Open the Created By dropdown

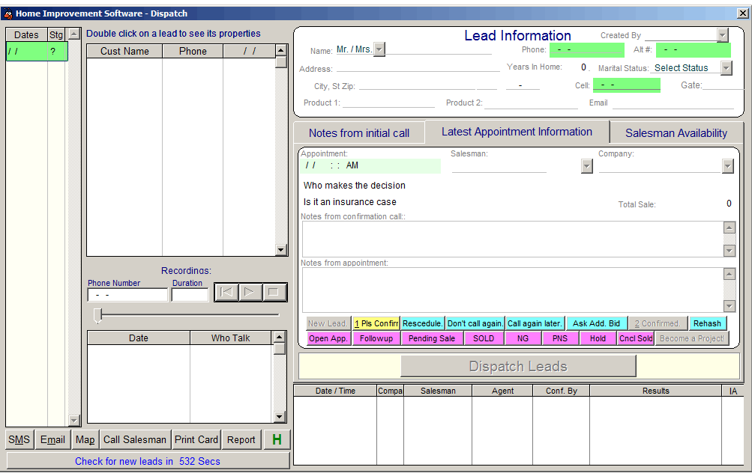point(723,35)
